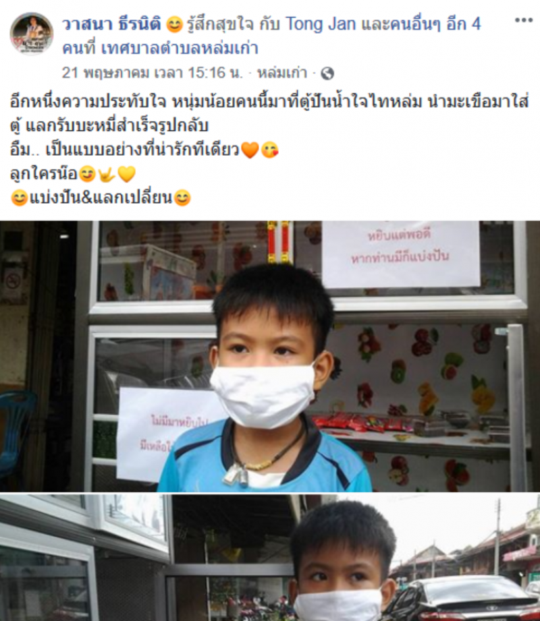Viewport: 540px width, 621px height.
Task: Click the love-you hand gesture emoji
Action: click(107, 174)
